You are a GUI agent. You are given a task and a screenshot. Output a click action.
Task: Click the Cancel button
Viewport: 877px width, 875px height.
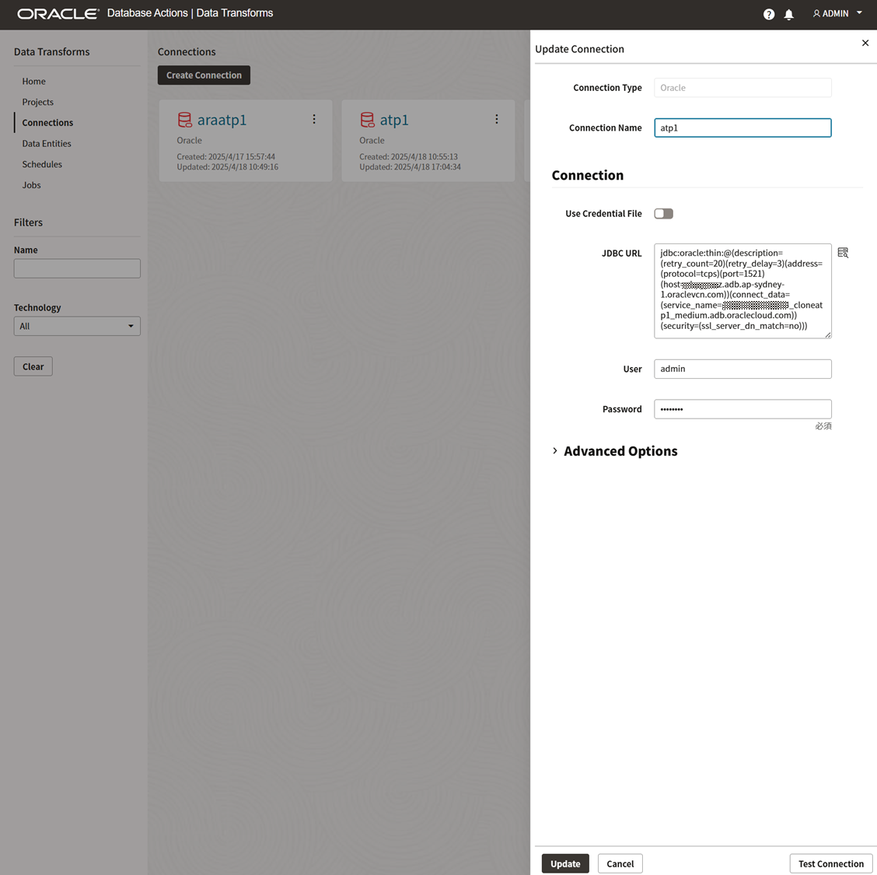[620, 863]
